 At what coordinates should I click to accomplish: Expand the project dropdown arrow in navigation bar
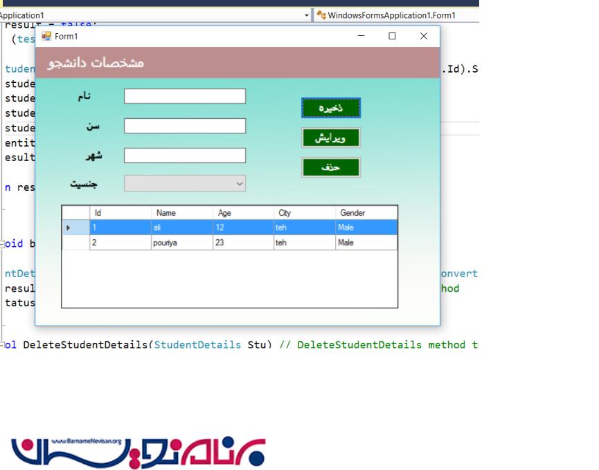[307, 15]
